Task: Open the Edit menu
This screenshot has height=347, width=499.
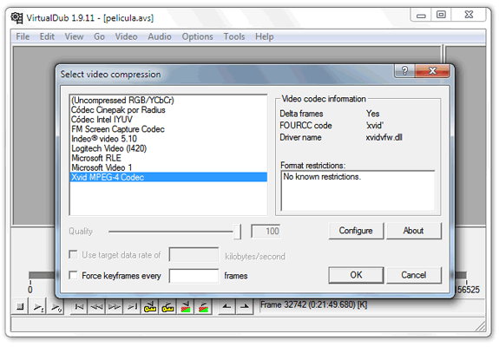Action: click(x=47, y=36)
